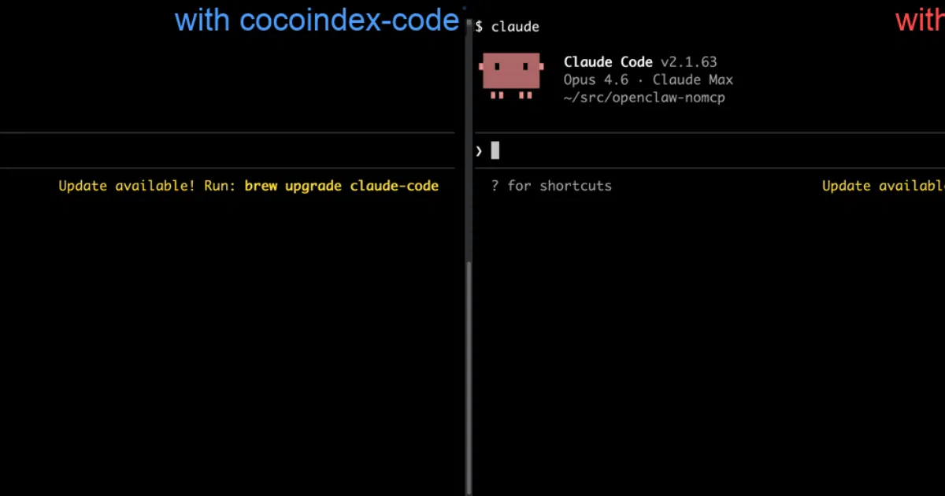The image size is (945, 496).
Task: Click the "Claude Code v2.1.63" title text
Action: [640, 62]
